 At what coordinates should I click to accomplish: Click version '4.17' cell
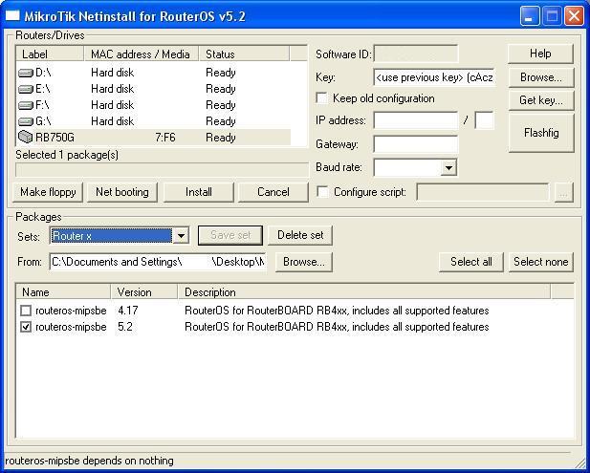coord(128,311)
